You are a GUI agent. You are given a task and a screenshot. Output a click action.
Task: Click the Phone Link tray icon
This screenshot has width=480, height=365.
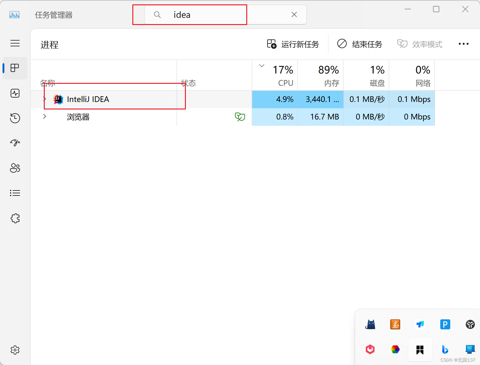coord(470,349)
